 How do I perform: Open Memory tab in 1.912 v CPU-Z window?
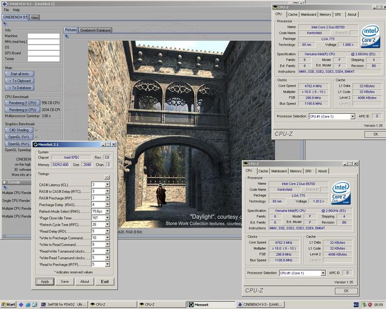coord(295,171)
